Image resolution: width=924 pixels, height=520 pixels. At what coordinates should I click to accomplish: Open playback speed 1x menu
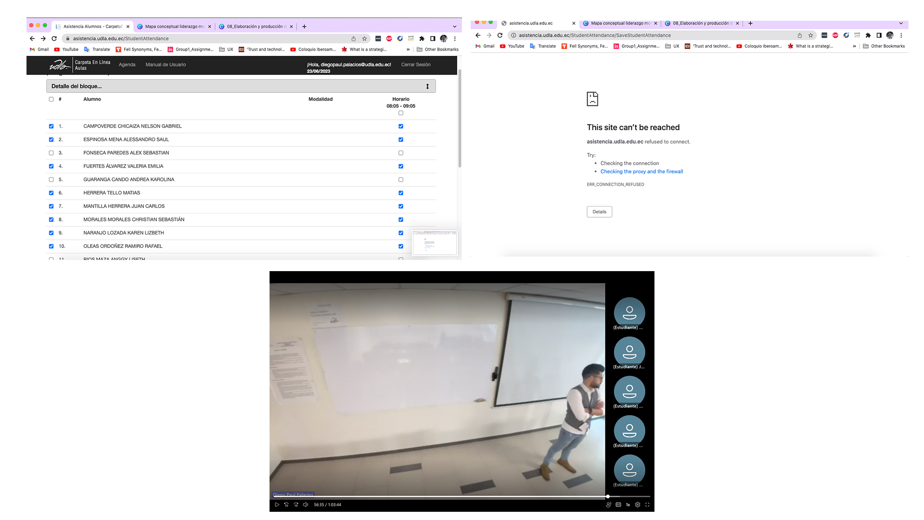[628, 505]
